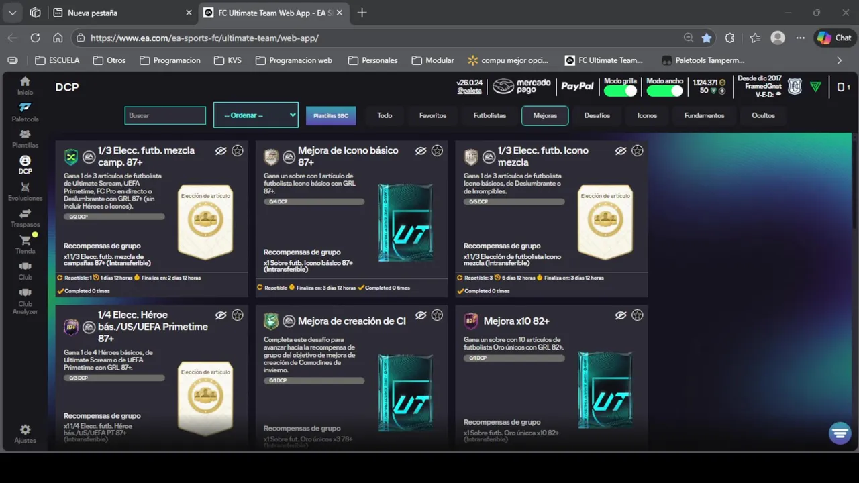Open Paletools in the sidebar
859x483 pixels.
tap(25, 112)
